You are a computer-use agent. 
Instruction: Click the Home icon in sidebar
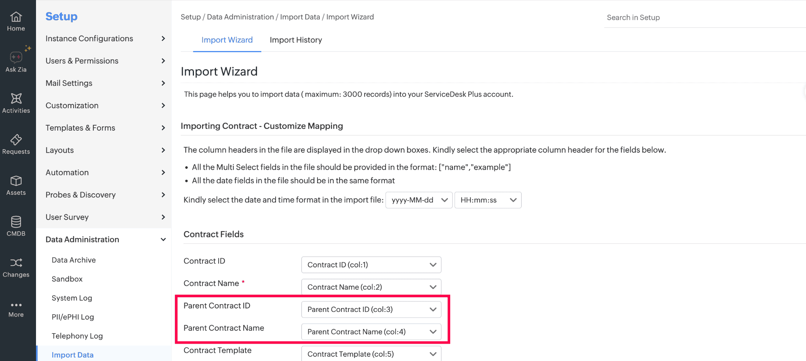pyautogui.click(x=16, y=17)
